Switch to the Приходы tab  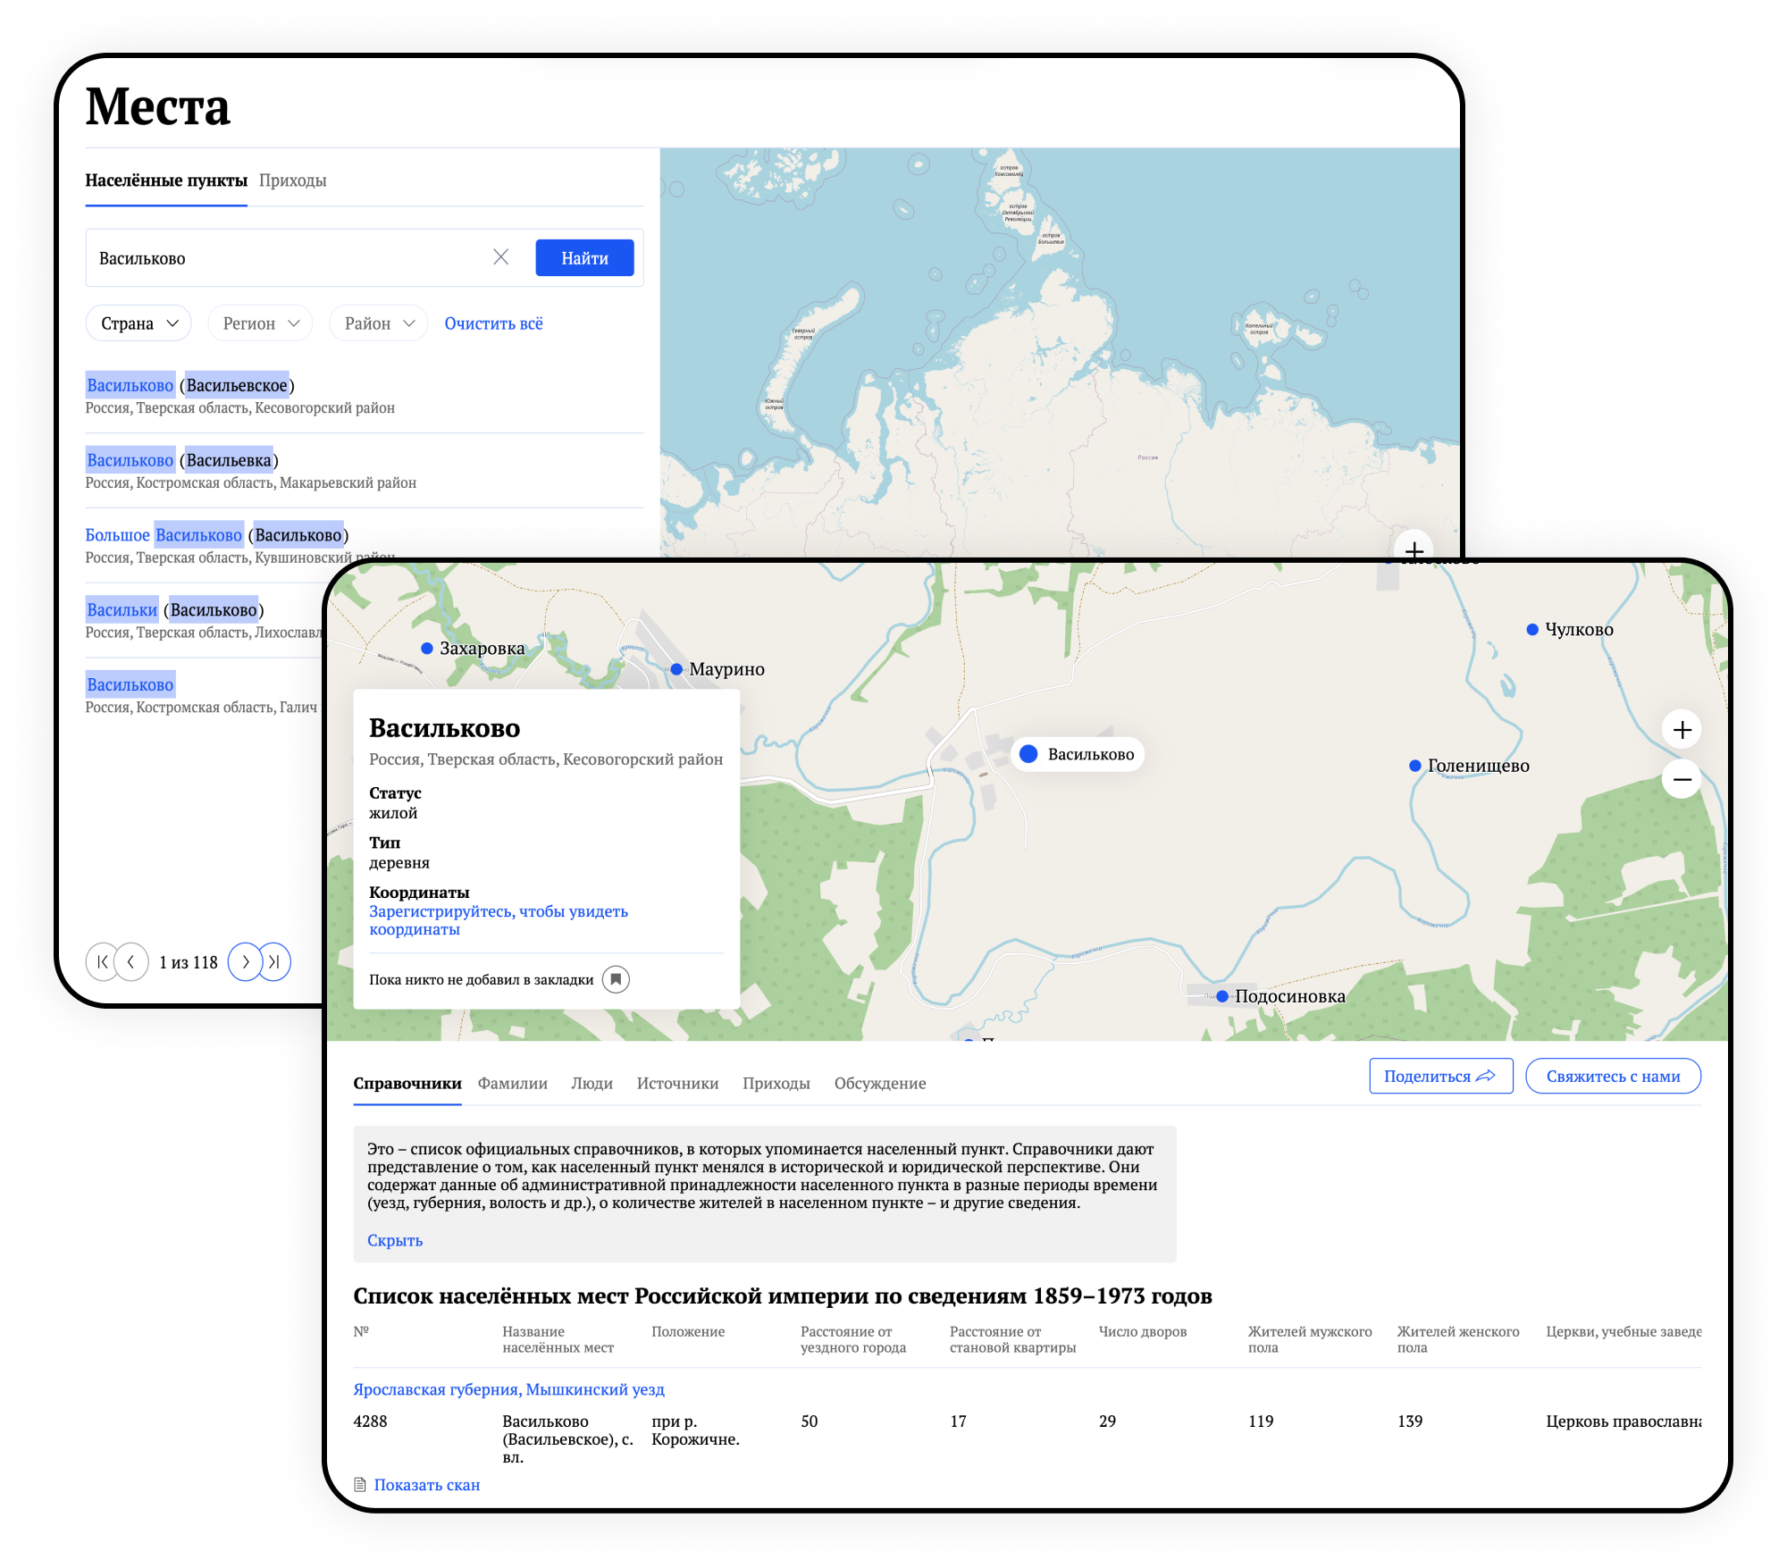pyautogui.click(x=293, y=180)
